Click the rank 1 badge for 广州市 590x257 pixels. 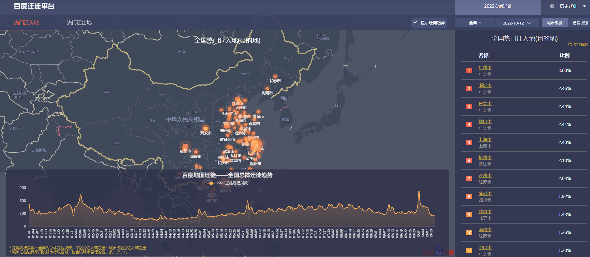tap(469, 70)
